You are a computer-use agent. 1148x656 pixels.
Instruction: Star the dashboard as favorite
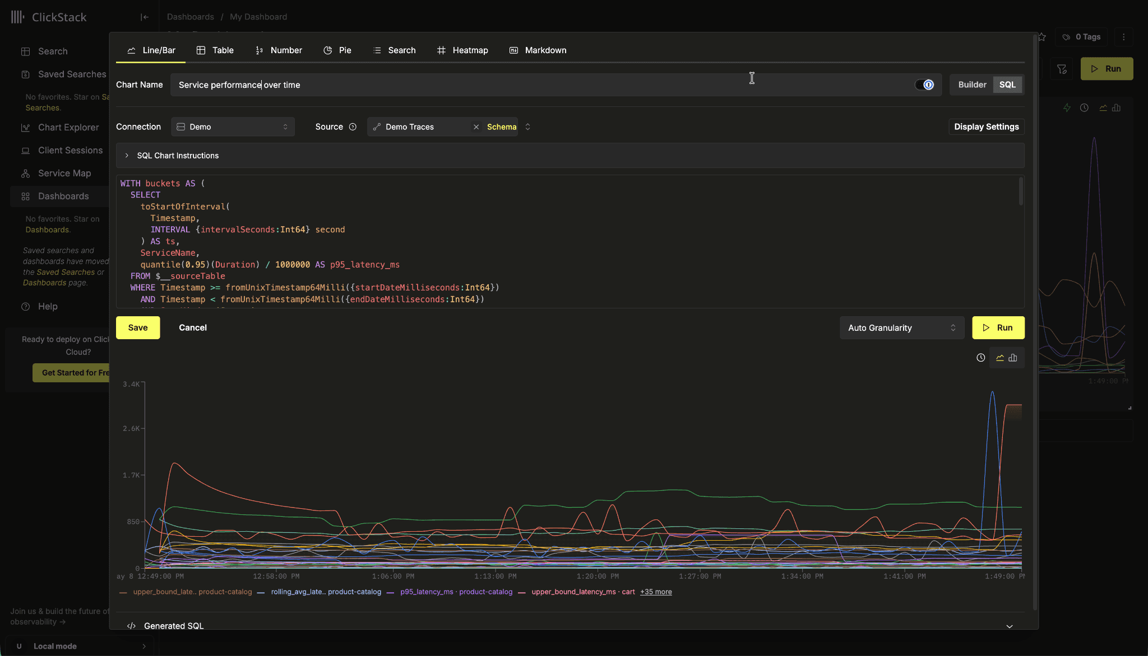(x=1042, y=37)
